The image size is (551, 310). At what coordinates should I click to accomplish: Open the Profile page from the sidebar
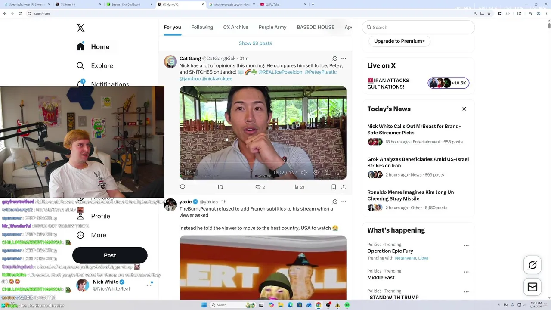[93, 216]
